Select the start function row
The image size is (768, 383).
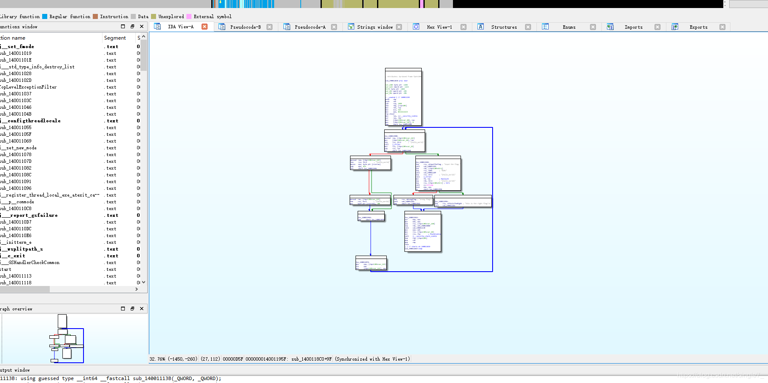(70, 269)
